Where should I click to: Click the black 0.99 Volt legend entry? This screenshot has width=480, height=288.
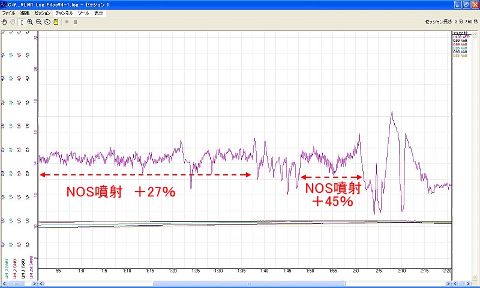pyautogui.click(x=460, y=41)
